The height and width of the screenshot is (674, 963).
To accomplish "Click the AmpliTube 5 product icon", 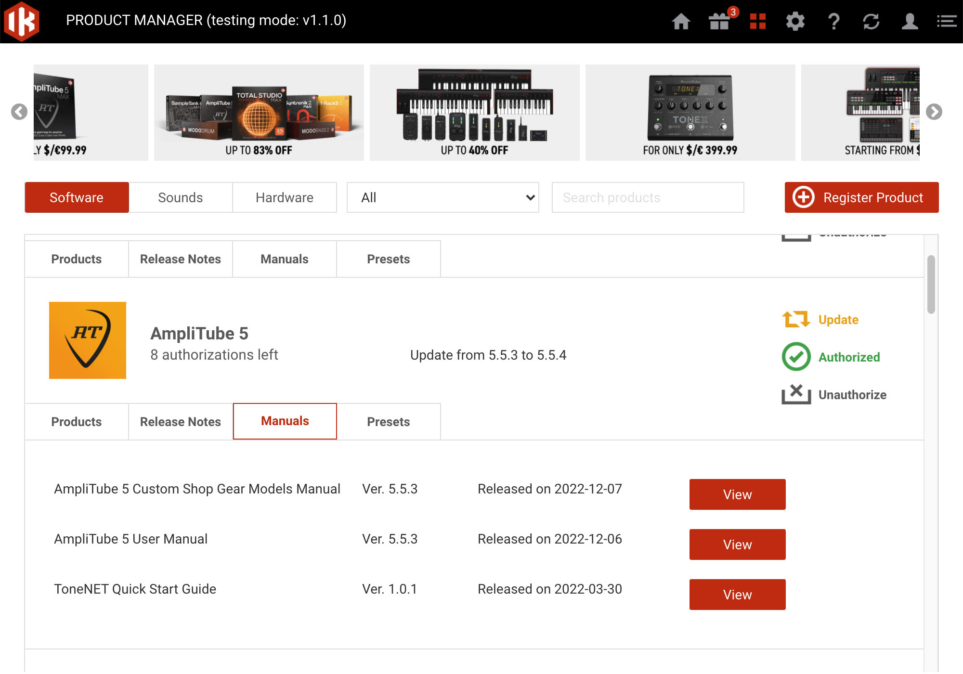I will pos(88,340).
